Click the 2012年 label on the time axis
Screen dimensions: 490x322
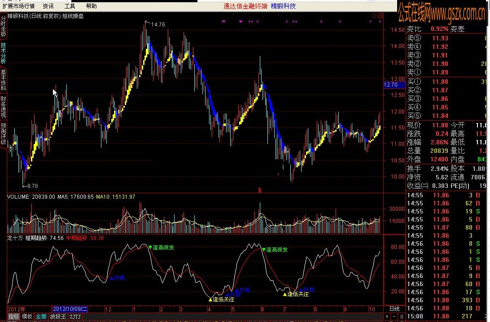click(17, 309)
